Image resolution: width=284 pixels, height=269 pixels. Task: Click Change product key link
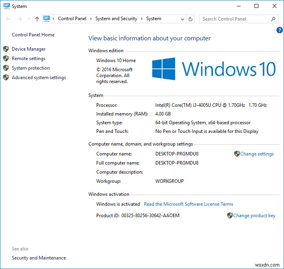pos(254,216)
